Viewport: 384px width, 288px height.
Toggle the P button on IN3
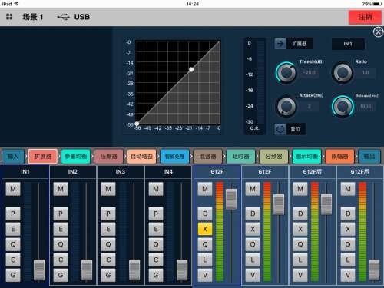pos(108,214)
